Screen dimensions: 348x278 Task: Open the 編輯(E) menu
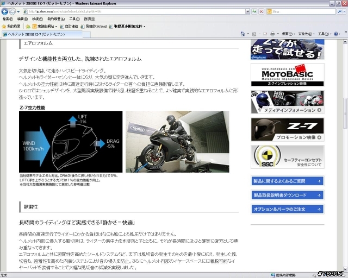click(22, 19)
